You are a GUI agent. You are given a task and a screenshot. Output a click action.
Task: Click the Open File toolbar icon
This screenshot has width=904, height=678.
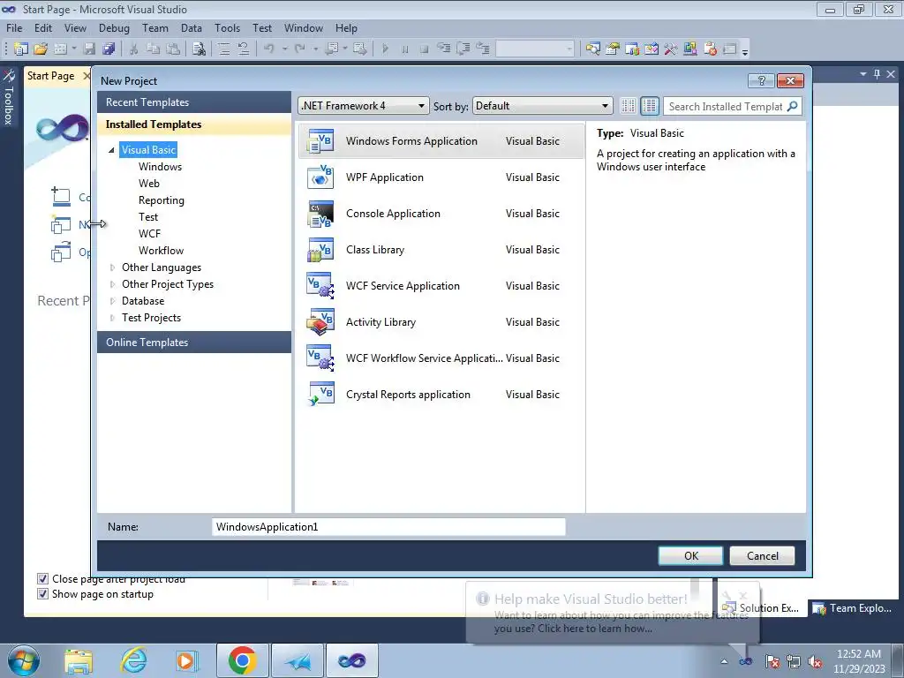click(x=41, y=49)
